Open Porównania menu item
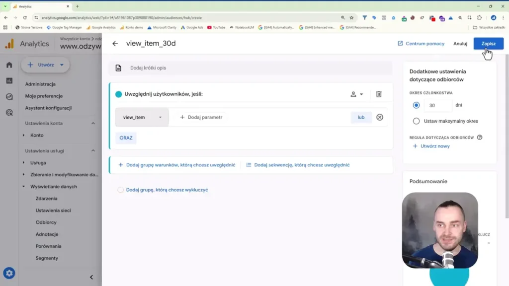 [x=48, y=246]
